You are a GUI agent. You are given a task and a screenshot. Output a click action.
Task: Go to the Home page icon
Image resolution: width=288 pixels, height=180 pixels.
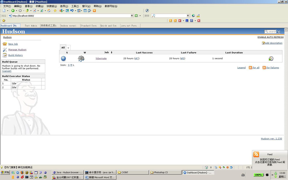tap(49, 11)
